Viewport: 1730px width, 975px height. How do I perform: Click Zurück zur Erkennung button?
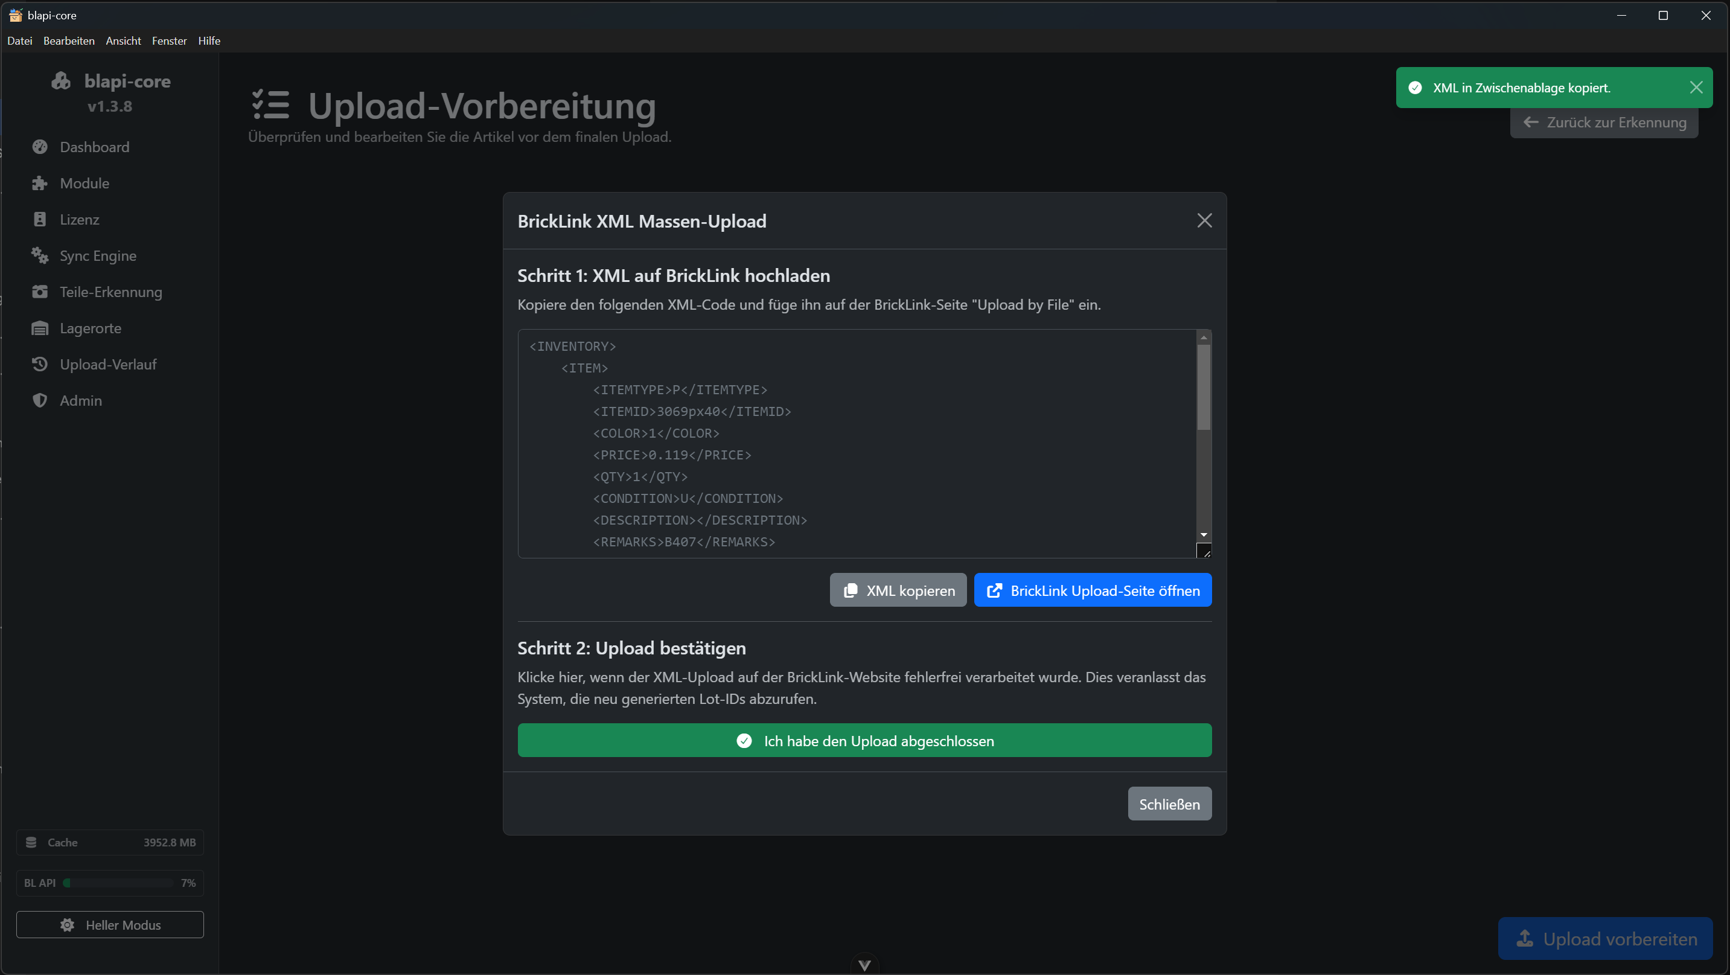click(1604, 122)
